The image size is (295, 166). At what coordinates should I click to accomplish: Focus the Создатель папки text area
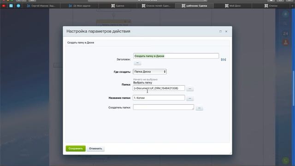pos(164,107)
